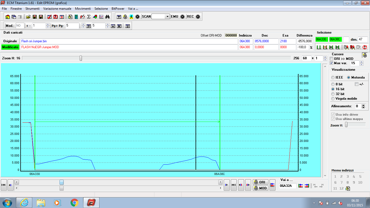Open file using the open folder icon
Screen dimensions: 370x208
(x=28, y=17)
